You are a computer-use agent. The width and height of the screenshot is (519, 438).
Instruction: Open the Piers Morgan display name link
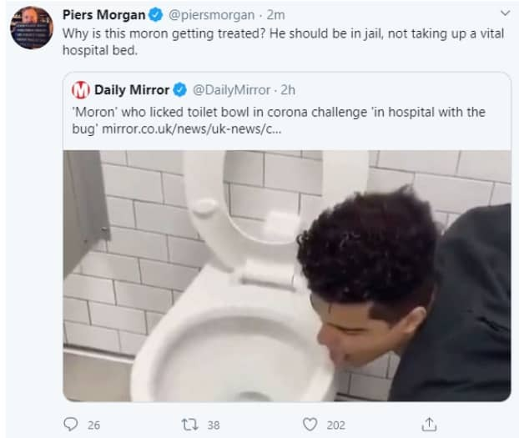click(103, 15)
